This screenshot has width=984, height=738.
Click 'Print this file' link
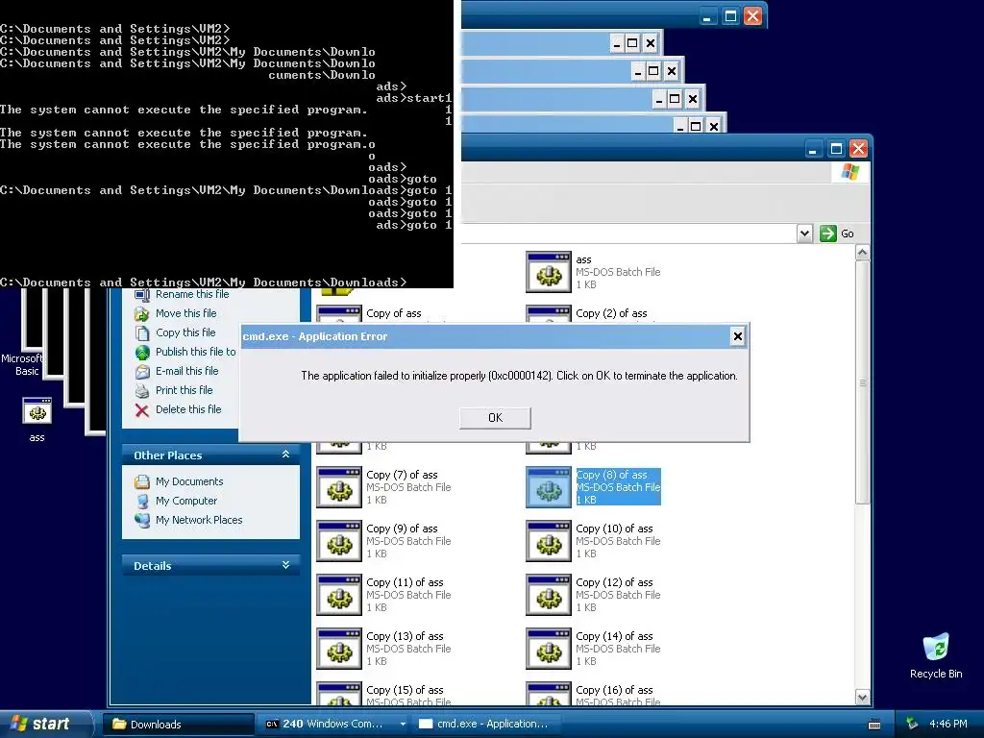[x=184, y=390]
